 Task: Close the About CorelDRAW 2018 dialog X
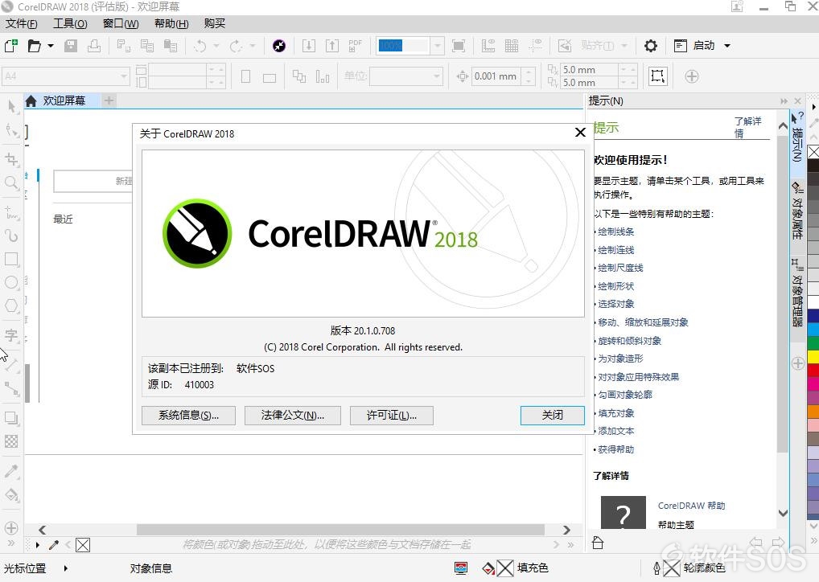tap(580, 133)
